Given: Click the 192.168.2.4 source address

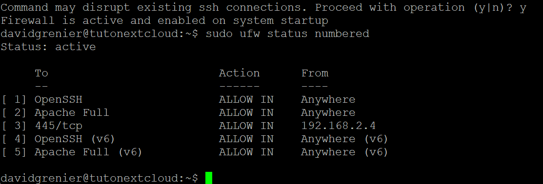Looking at the screenshot, I should pyautogui.click(x=338, y=126).
